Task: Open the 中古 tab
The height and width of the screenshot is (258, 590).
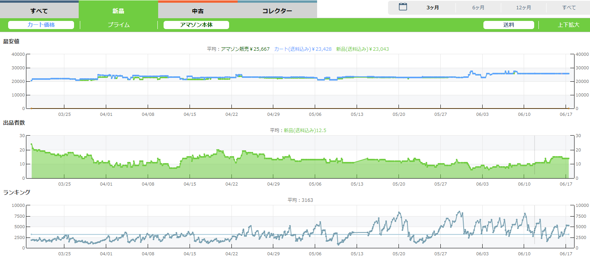Action: [198, 10]
